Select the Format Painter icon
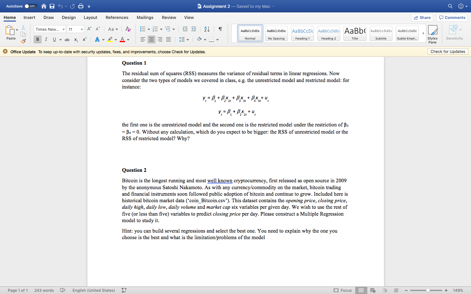Screen dimensions: 471x294 pos(23,41)
